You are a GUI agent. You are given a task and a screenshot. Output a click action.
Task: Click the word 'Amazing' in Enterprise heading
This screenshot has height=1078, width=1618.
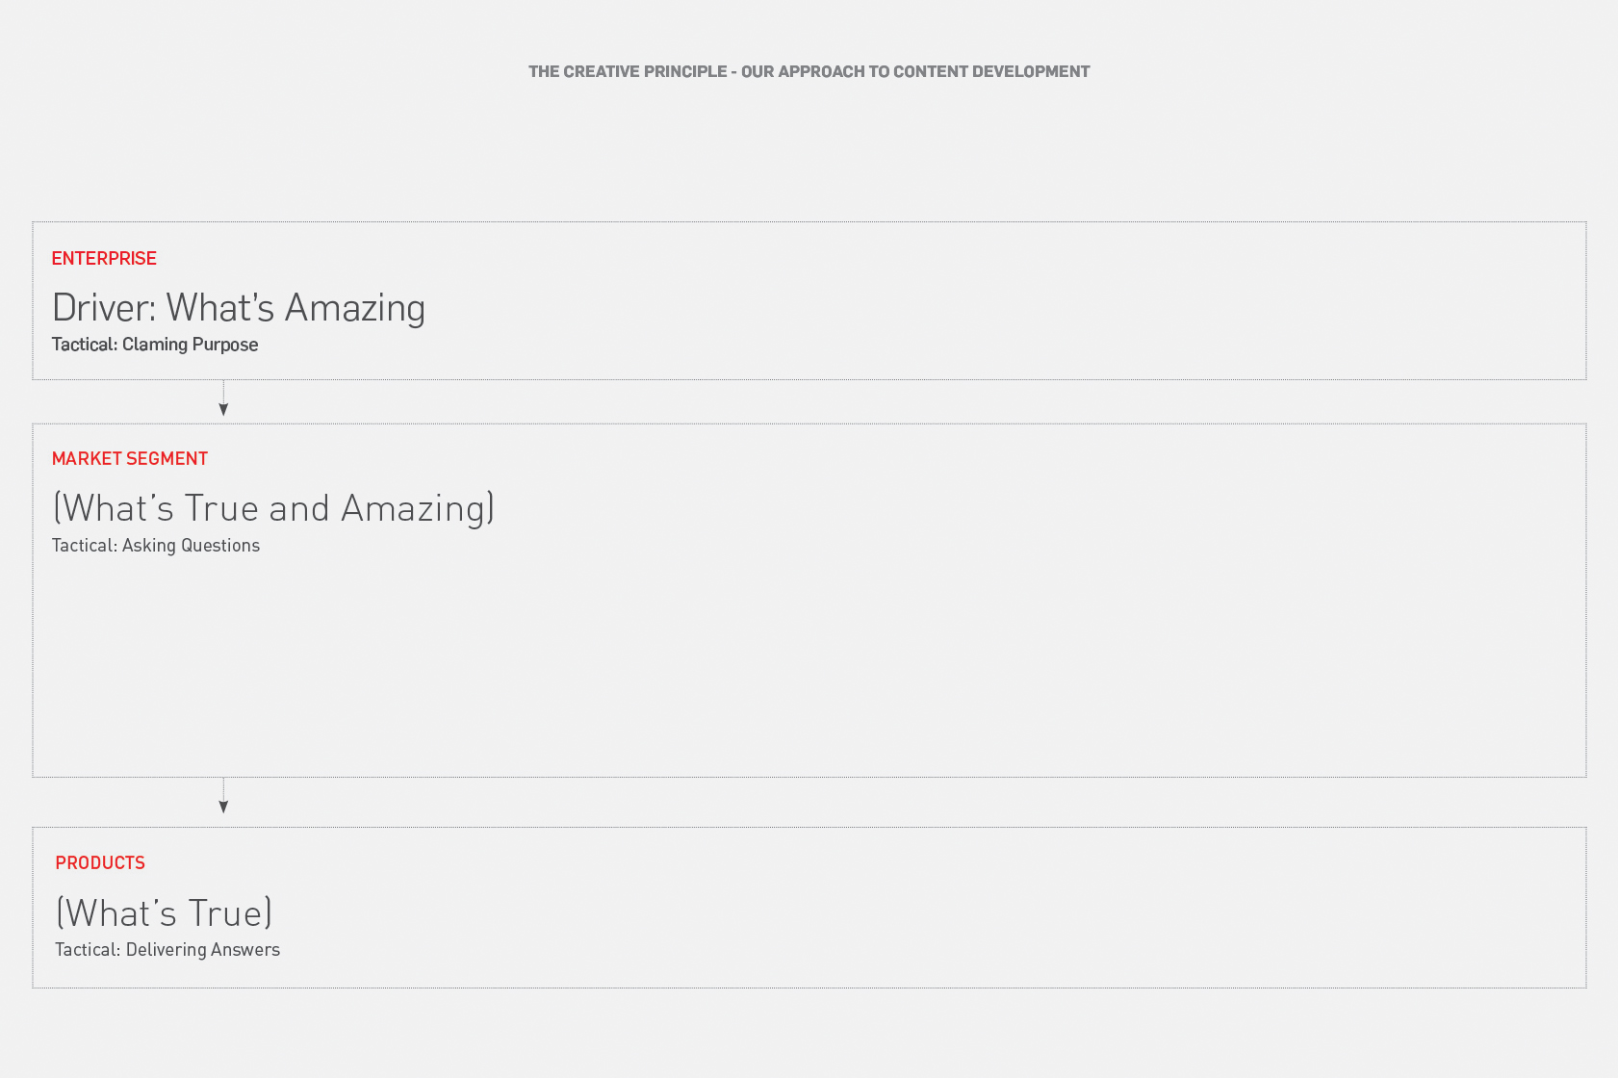[x=355, y=308]
